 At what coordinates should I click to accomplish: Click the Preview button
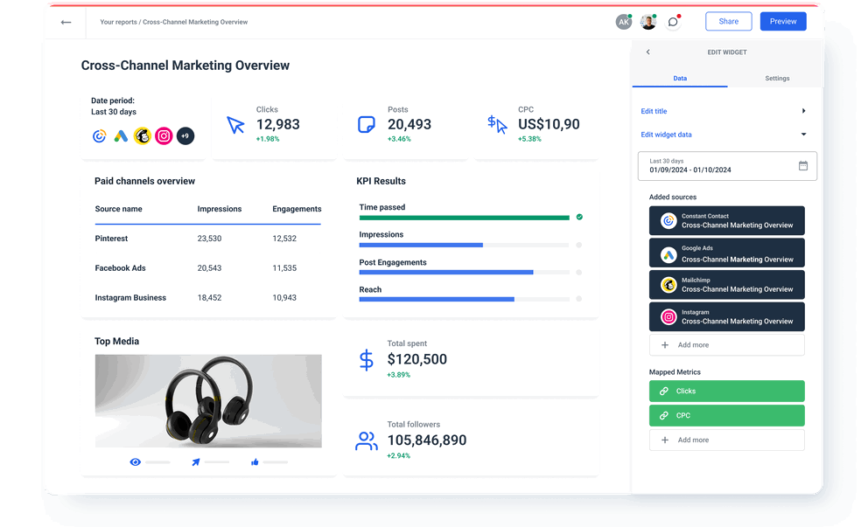782,21
